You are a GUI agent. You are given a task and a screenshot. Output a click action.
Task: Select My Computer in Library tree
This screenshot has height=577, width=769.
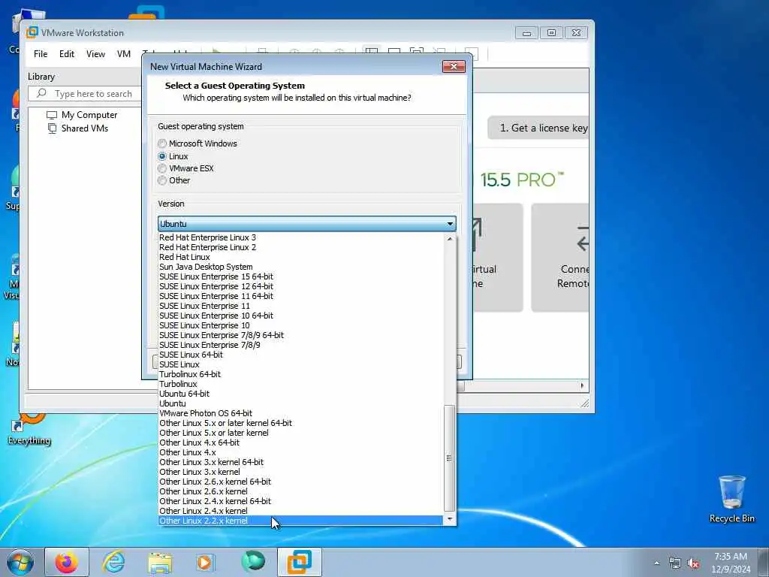point(82,115)
